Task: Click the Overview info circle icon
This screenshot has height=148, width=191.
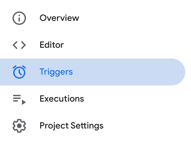Action: pos(19,18)
